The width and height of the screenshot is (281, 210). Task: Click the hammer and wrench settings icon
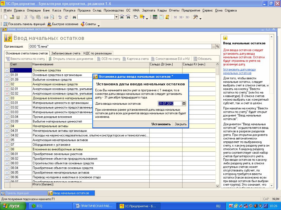pos(195,17)
